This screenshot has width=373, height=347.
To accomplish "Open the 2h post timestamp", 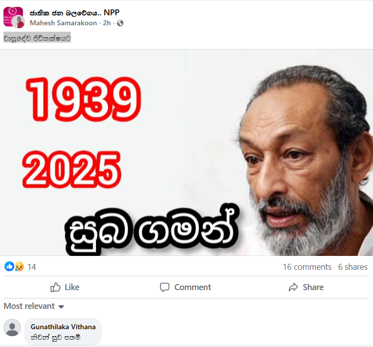I will (x=107, y=23).
